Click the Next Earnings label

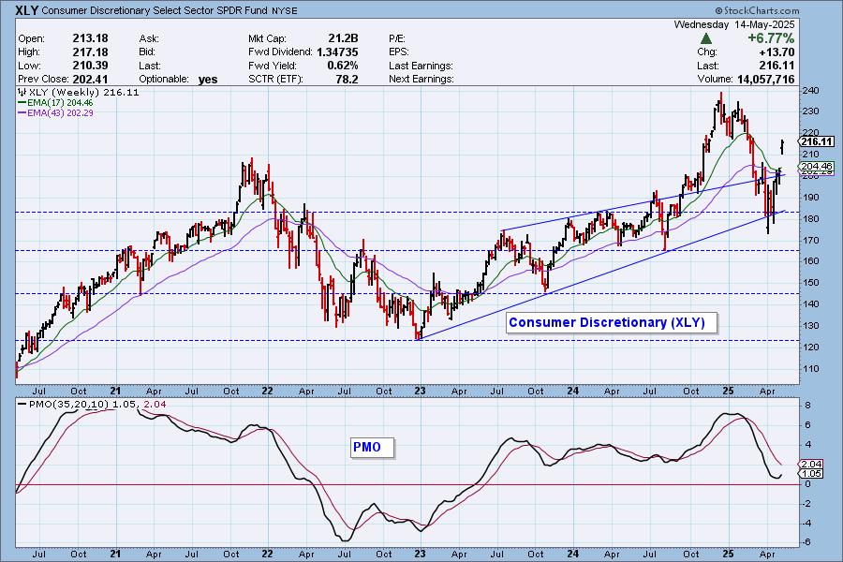(421, 79)
